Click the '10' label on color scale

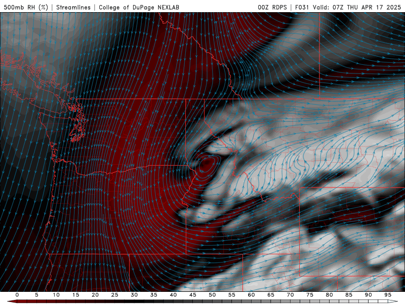pyautogui.click(x=56, y=295)
